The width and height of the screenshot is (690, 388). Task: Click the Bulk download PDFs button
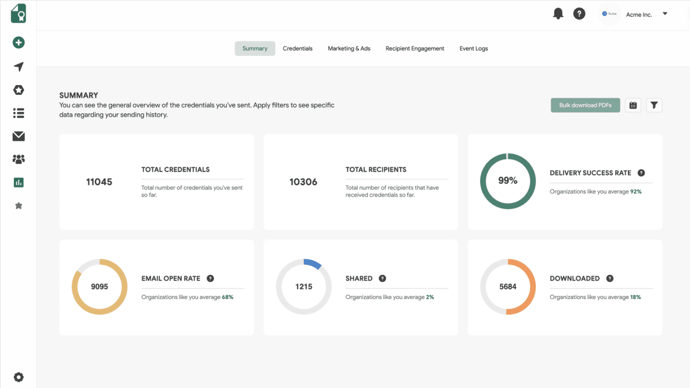(585, 105)
